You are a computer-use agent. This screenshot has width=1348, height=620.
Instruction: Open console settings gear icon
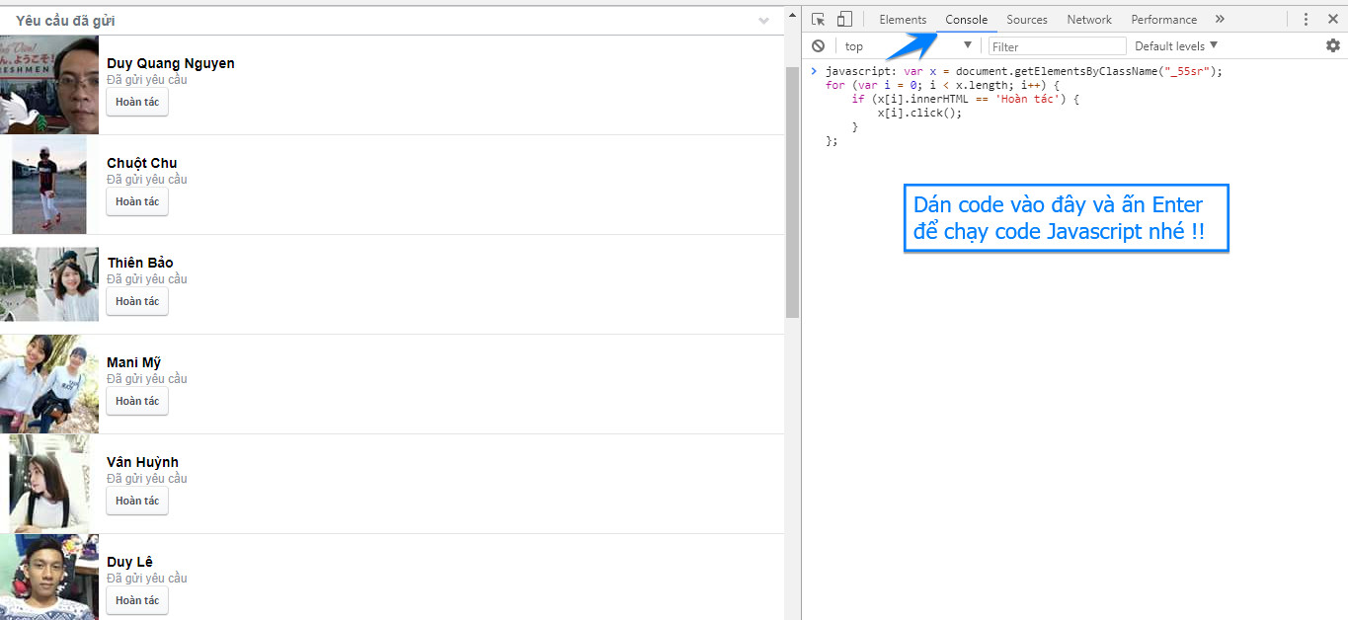1333,45
